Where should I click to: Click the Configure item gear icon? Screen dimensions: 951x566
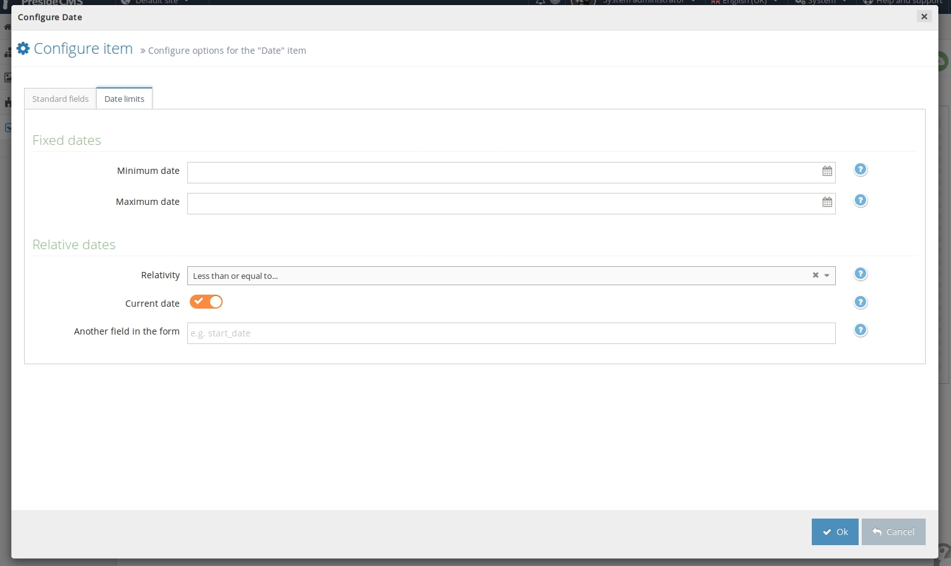pyautogui.click(x=23, y=49)
